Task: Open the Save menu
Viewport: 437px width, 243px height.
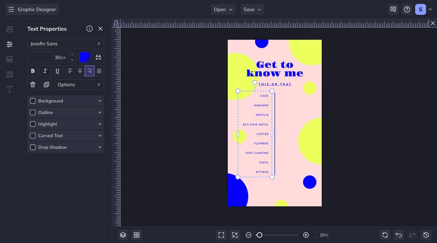Action: click(252, 9)
